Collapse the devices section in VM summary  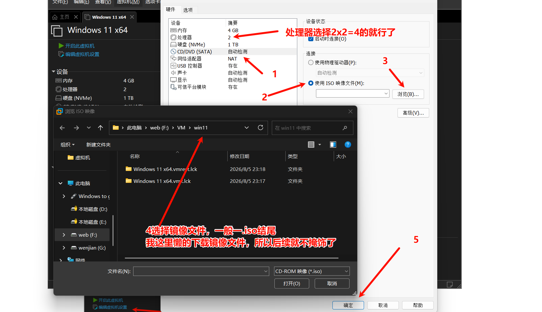[54, 71]
